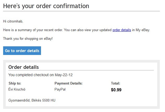Open the underlined 'order details' hyperlink

122,30
